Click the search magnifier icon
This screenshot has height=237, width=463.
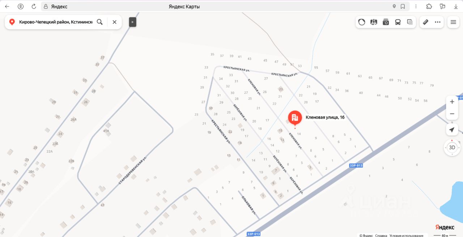(100, 22)
